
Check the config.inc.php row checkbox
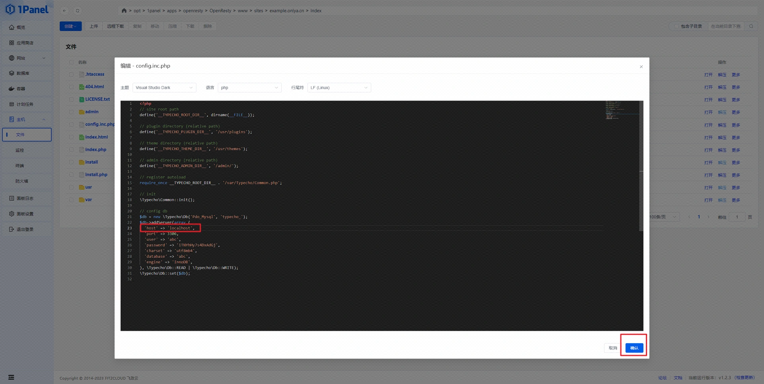click(71, 124)
